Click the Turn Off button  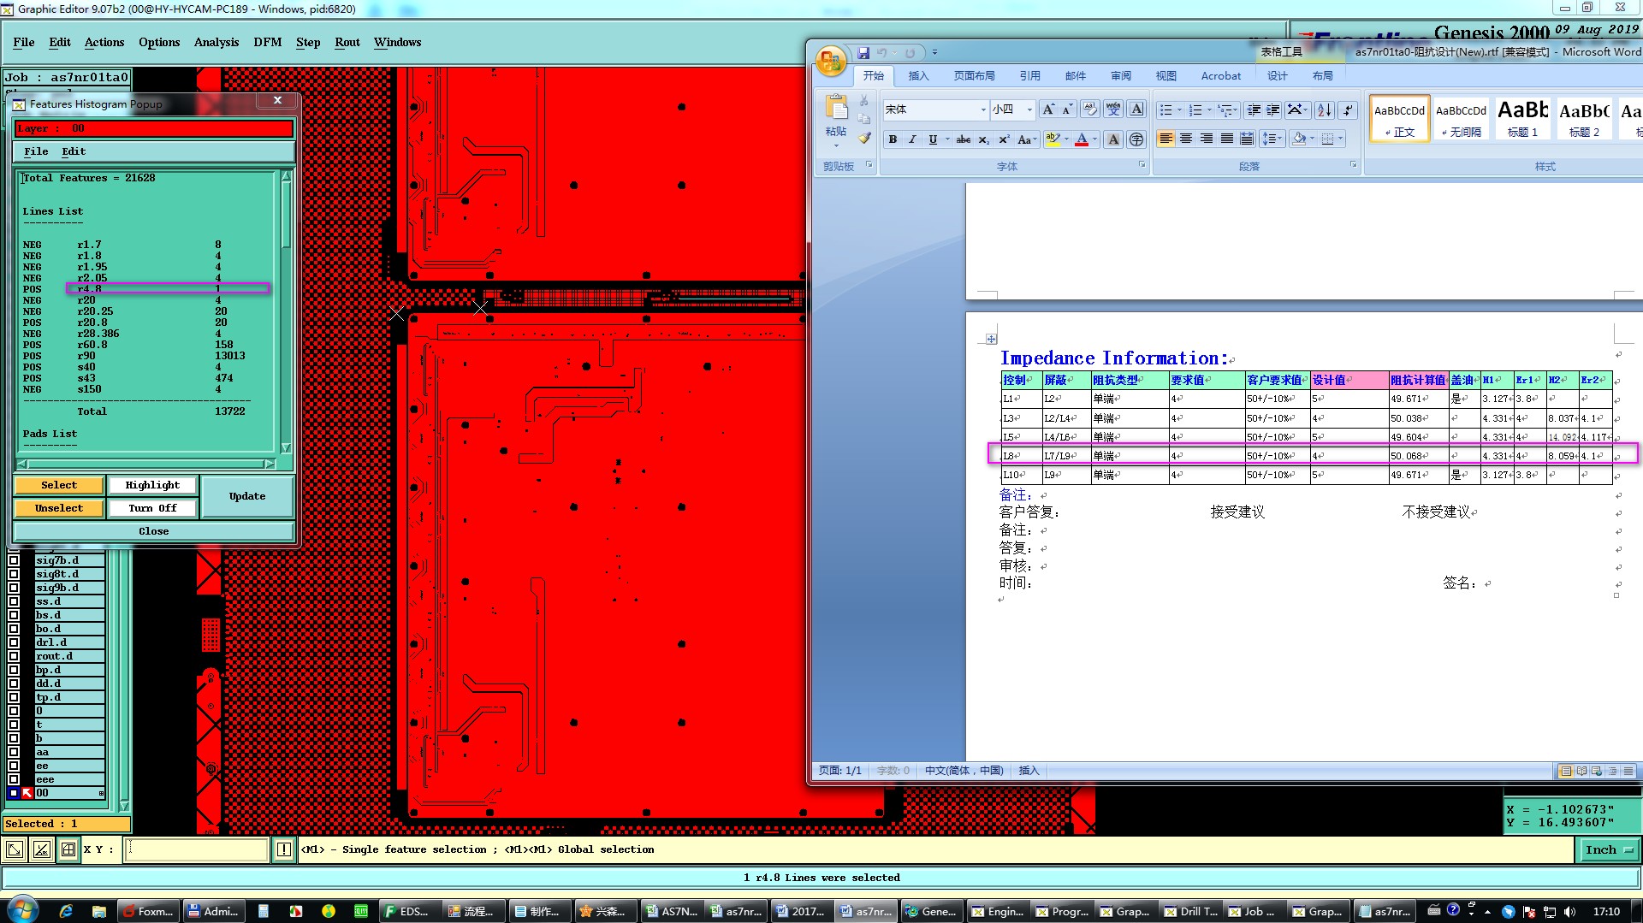click(x=152, y=508)
